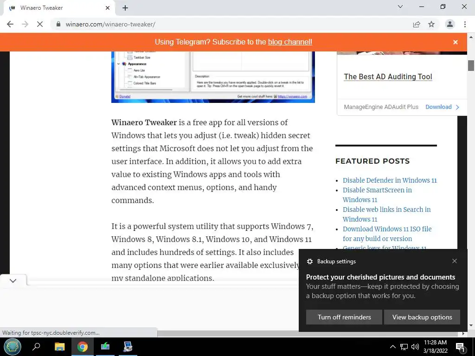
Task: Click View backup options button
Action: [x=422, y=317]
